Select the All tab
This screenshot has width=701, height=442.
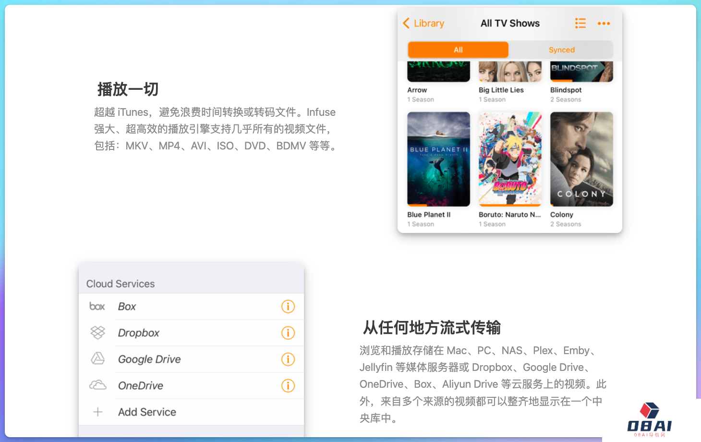click(x=458, y=50)
